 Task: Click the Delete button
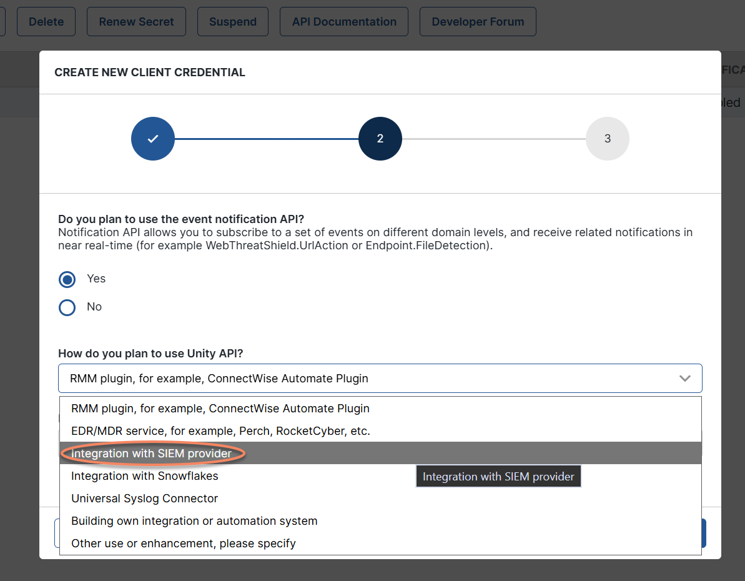[46, 21]
